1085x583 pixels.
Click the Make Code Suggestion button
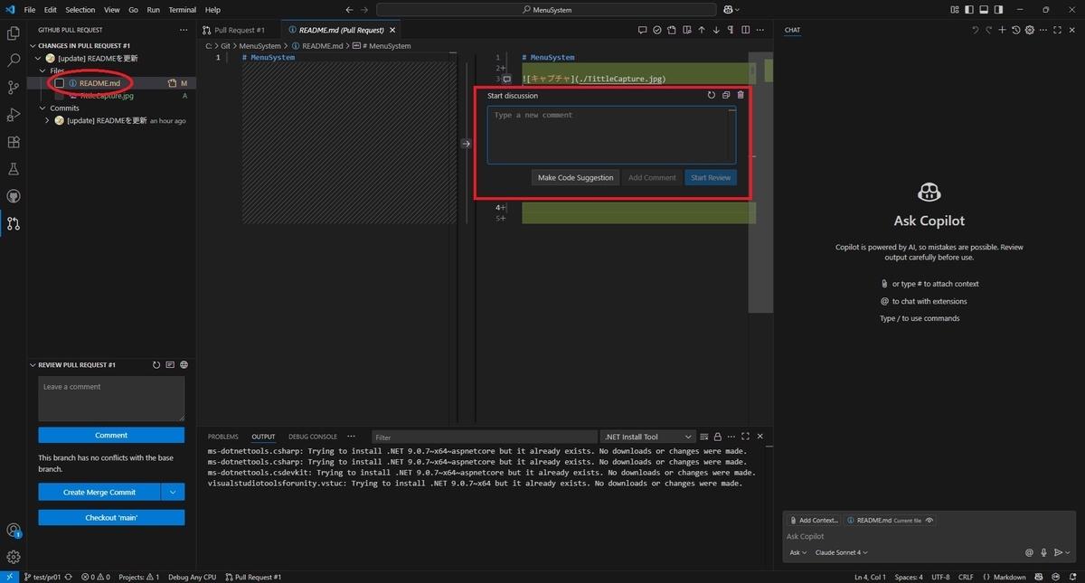pos(575,178)
